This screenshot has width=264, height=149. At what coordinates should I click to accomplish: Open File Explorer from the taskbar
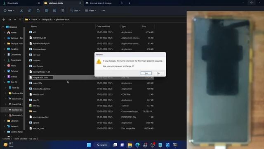click(130, 145)
